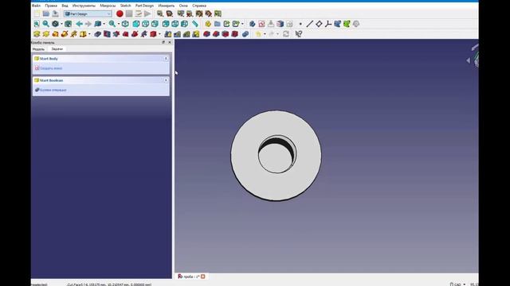This screenshot has height=286, width=510.
Task: Switch to the right view cube icon
Action: click(x=155, y=24)
